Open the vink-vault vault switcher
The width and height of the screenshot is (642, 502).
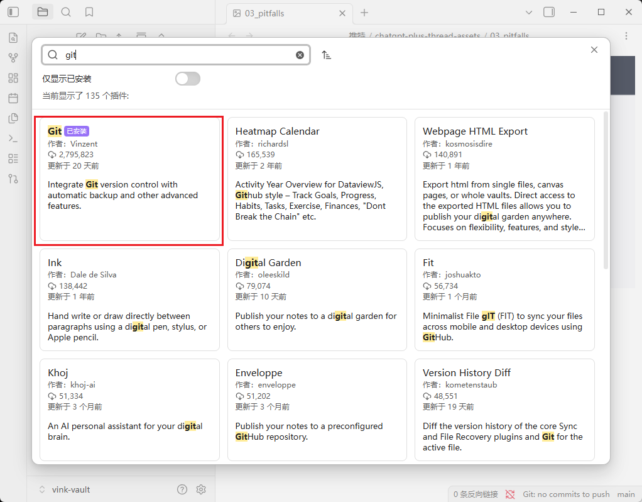65,489
